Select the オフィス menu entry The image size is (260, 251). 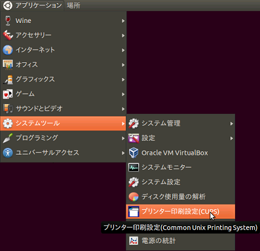coord(64,65)
